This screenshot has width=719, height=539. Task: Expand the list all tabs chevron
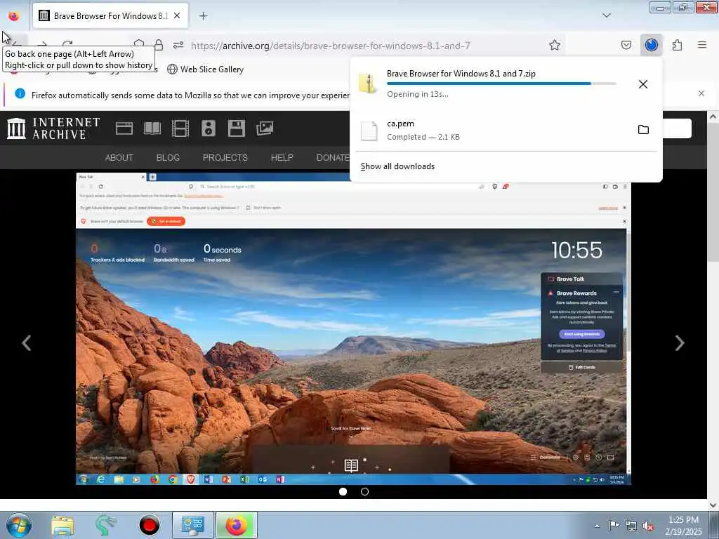point(606,15)
